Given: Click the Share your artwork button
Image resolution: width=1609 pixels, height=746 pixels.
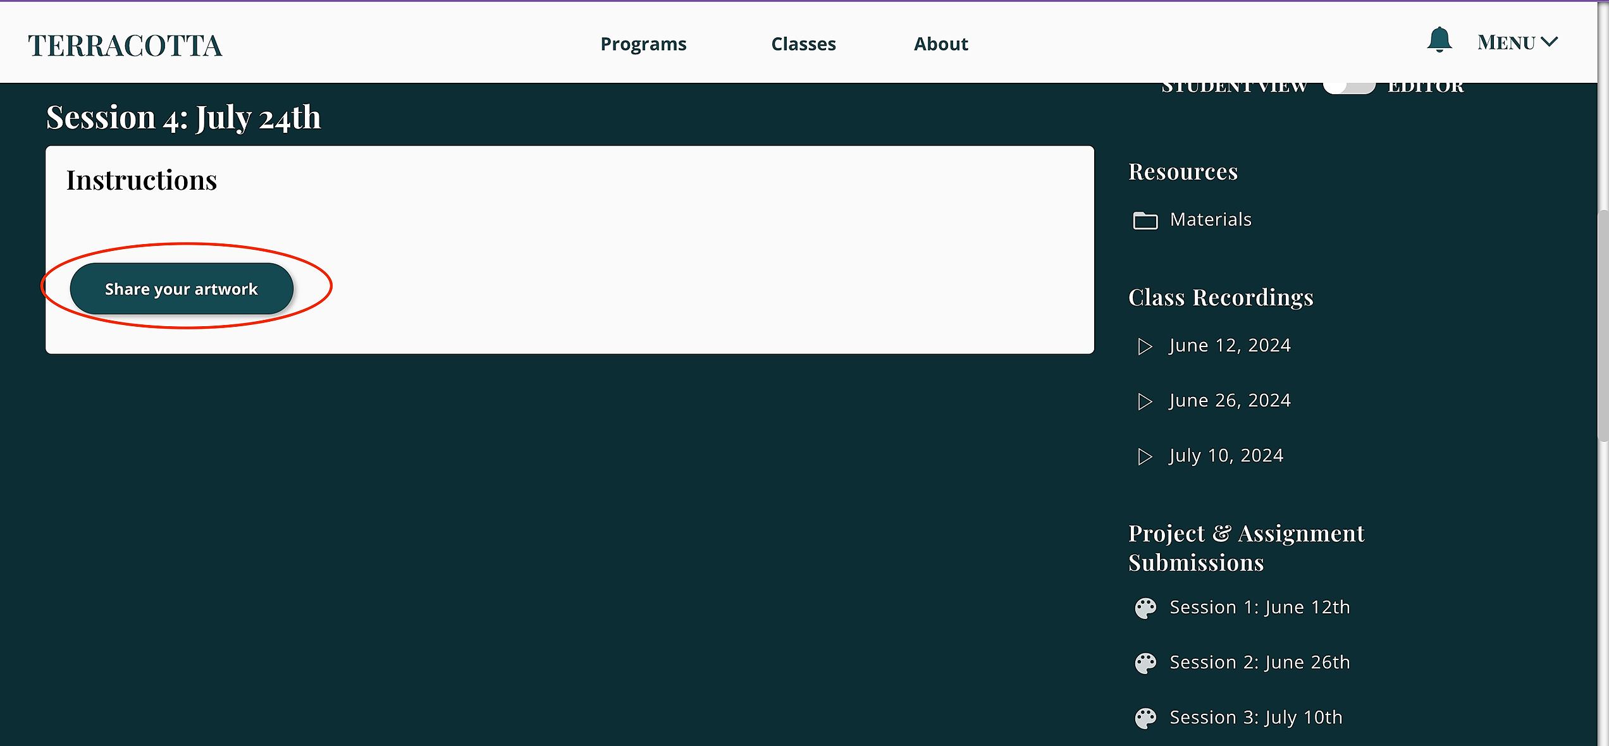Looking at the screenshot, I should click(x=182, y=289).
